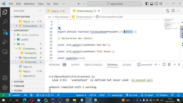Go back in navigation history
This screenshot has height=103, width=183.
(79, 4)
